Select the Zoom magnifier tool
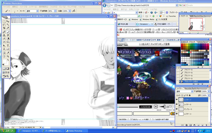Screen dimensions: 212x133 coord(8,56)
